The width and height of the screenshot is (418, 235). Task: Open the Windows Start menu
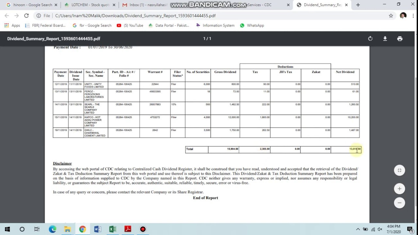pos(7,229)
